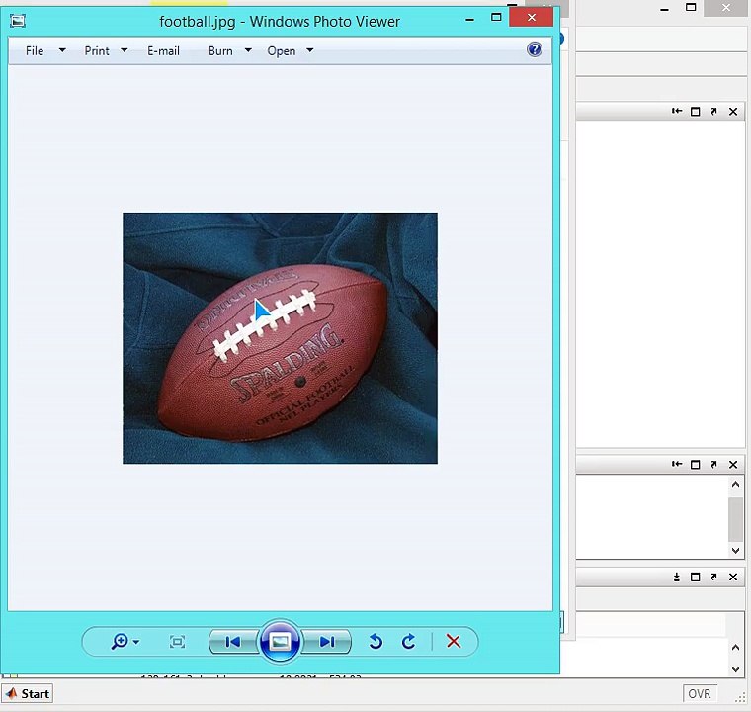Open the Print menu
751x712 pixels.
[x=97, y=50]
